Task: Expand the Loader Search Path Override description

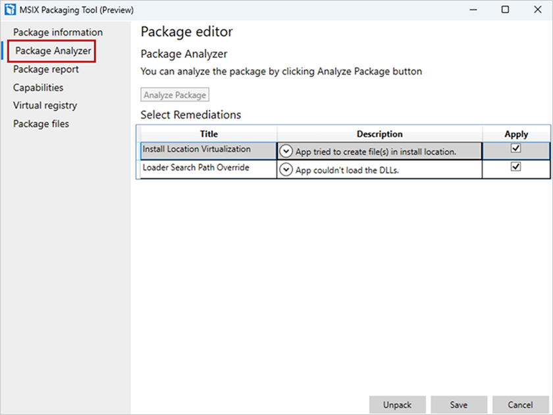Action: click(x=286, y=170)
